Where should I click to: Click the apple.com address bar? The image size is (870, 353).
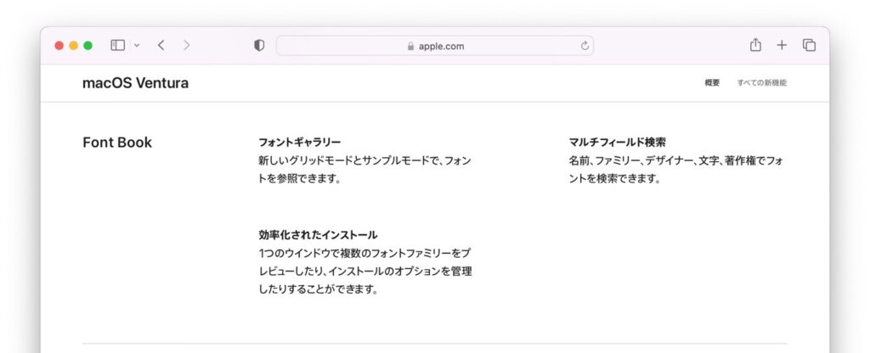435,46
